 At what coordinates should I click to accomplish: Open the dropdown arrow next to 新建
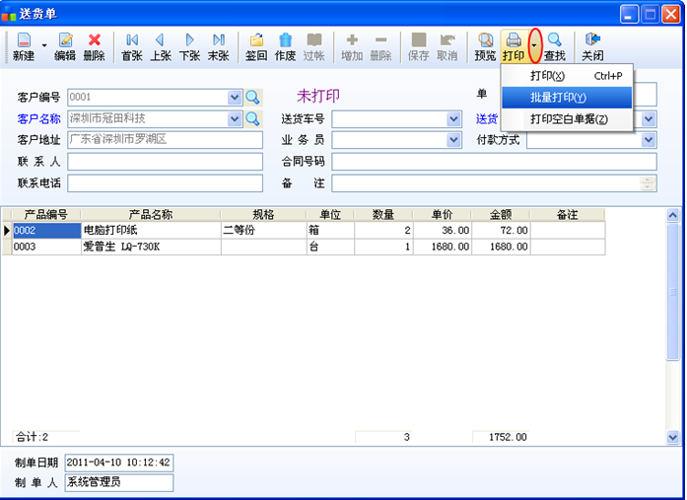point(44,45)
